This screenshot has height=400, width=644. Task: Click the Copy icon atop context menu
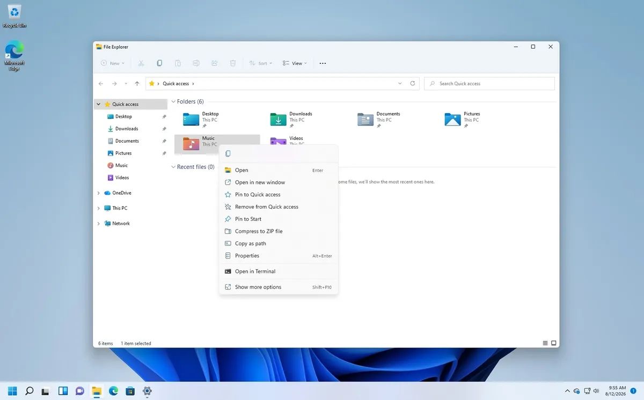228,154
